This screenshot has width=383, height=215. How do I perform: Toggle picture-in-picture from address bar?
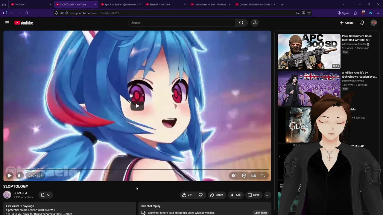click(x=298, y=13)
